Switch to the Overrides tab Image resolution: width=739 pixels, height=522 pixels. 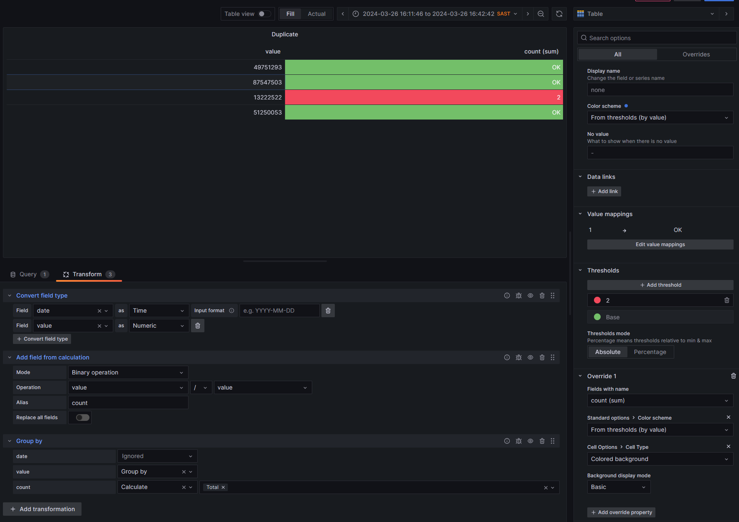pyautogui.click(x=696, y=54)
